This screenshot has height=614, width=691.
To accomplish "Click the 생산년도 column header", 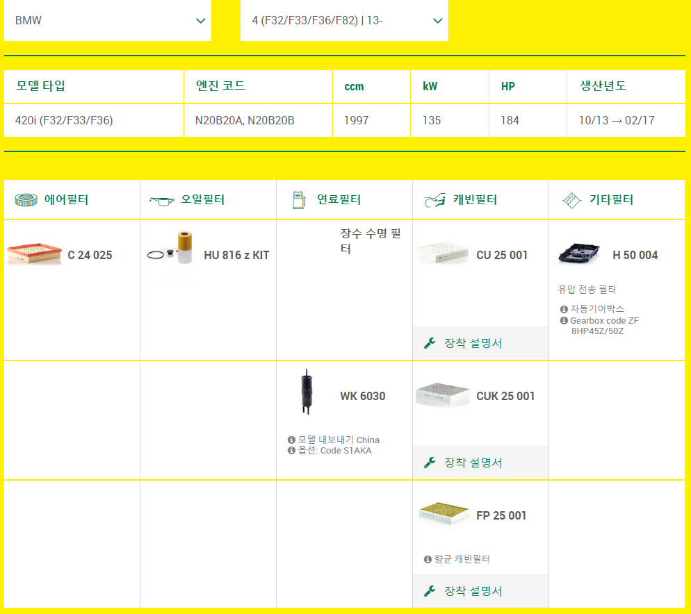I will [603, 85].
